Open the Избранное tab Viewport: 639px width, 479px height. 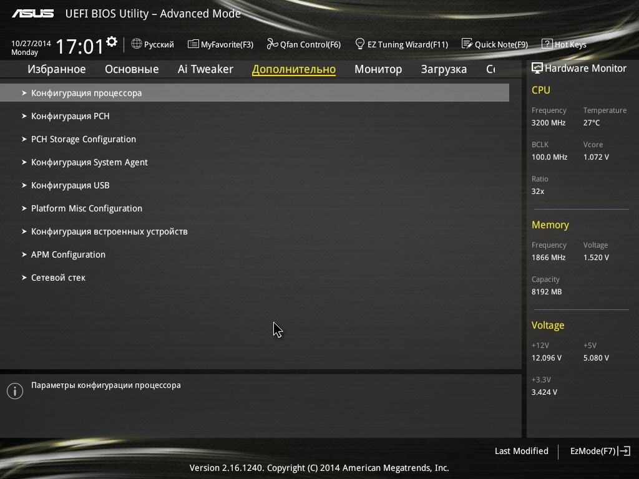tap(57, 69)
